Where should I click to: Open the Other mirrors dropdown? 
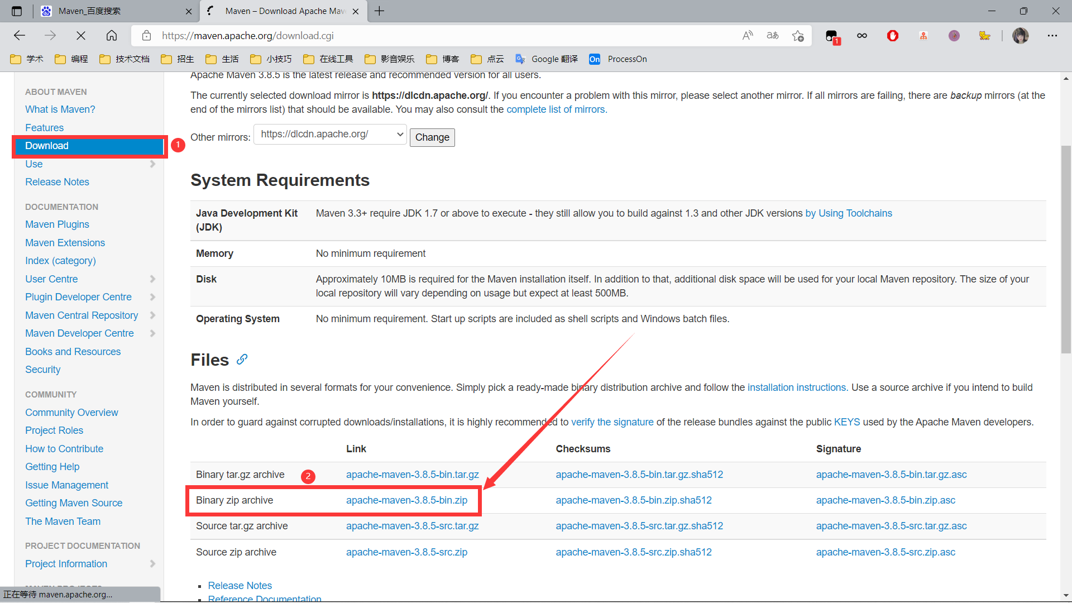tap(330, 135)
